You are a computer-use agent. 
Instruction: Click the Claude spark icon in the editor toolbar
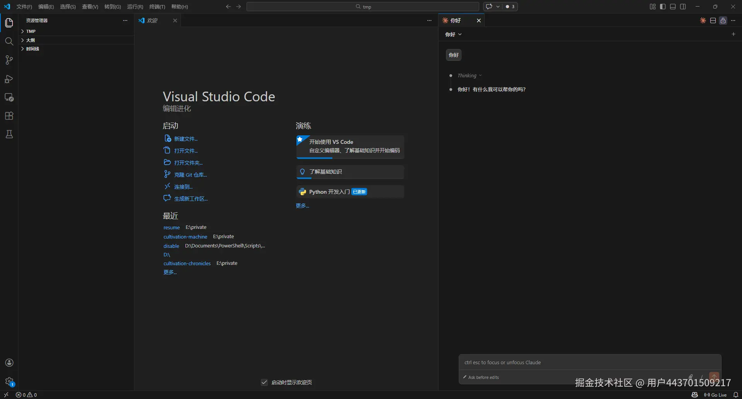703,20
